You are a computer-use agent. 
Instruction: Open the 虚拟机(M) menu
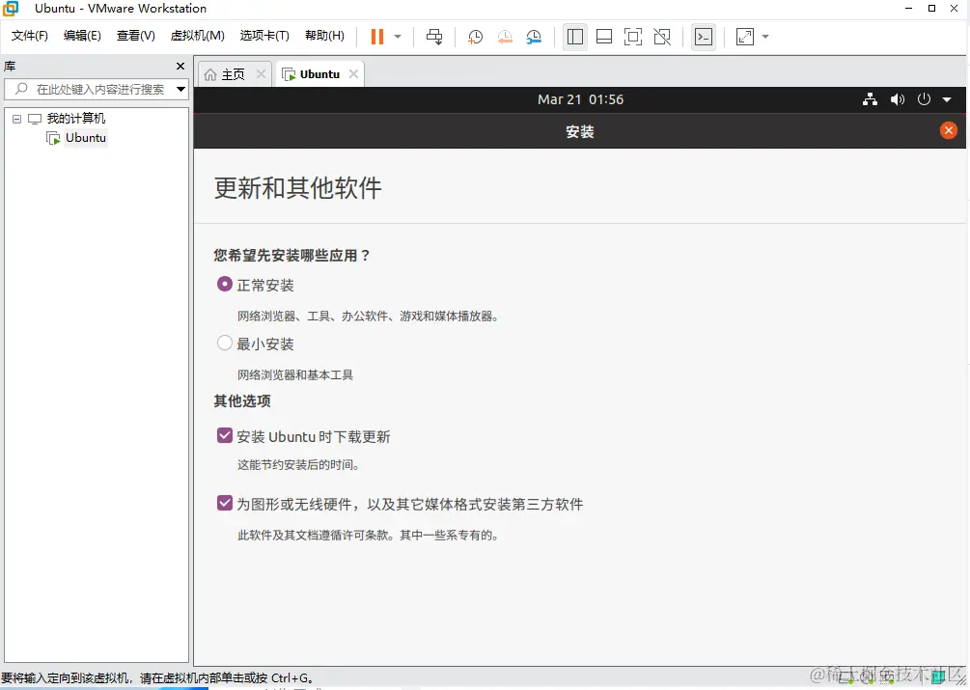point(196,35)
